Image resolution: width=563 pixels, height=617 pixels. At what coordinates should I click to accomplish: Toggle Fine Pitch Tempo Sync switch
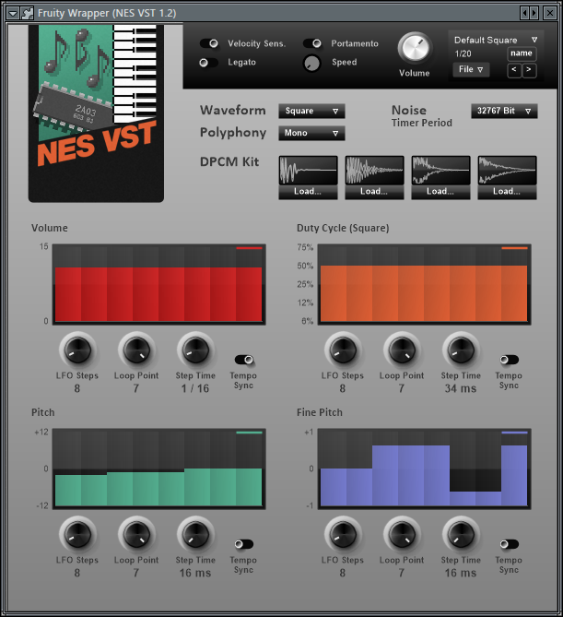510,544
